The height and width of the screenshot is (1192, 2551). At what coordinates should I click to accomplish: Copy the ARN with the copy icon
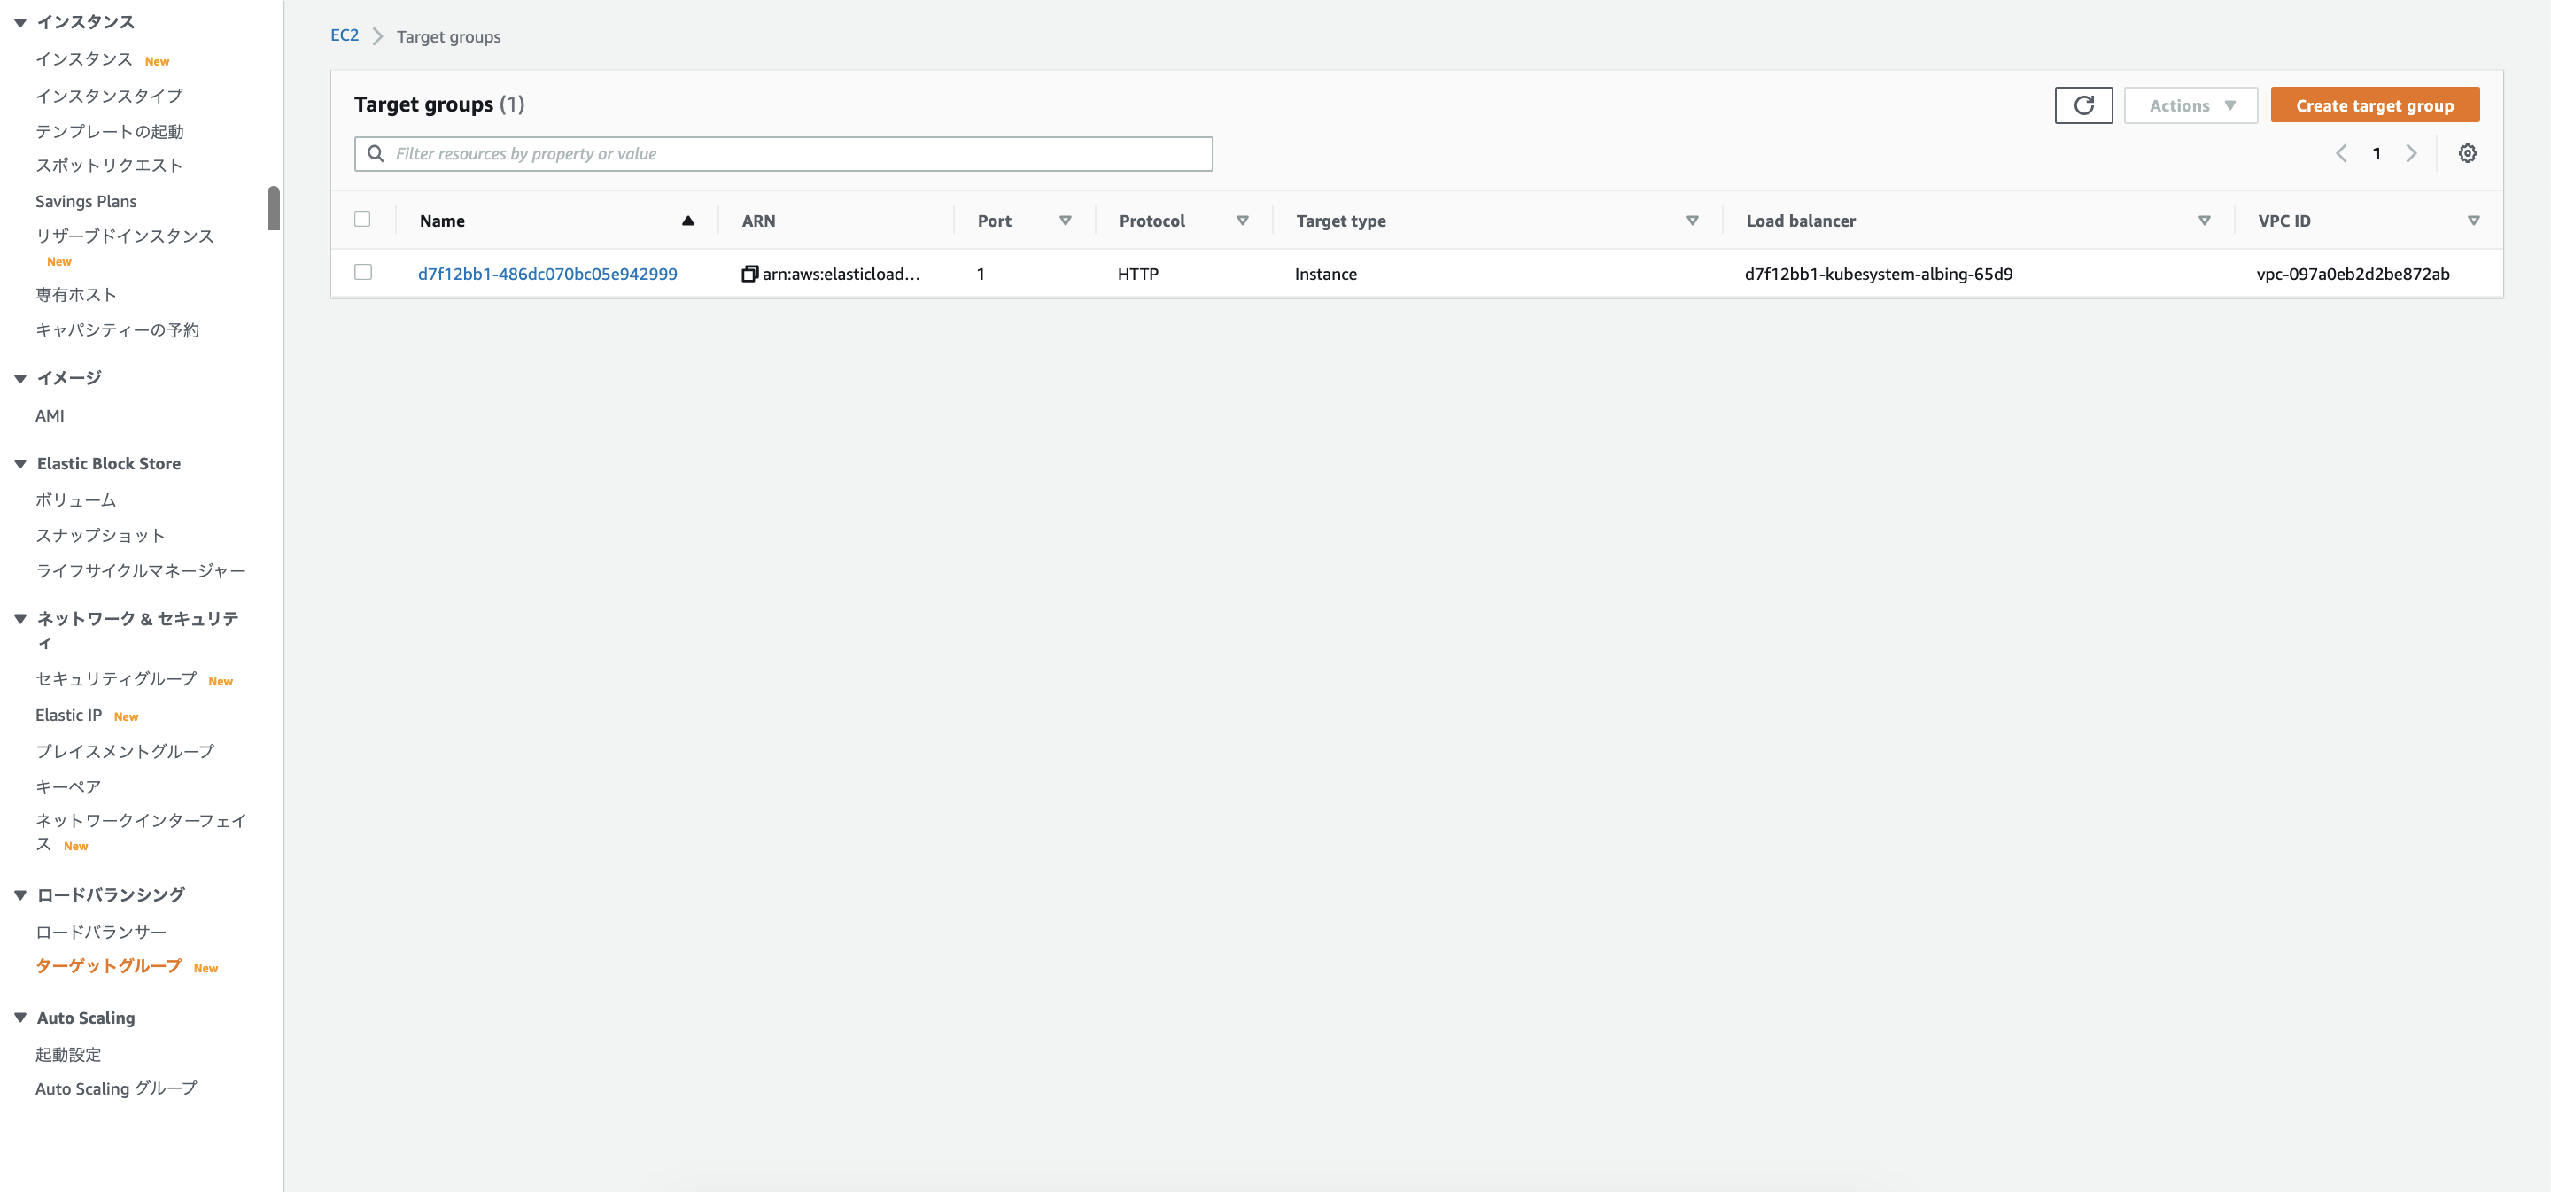748,275
